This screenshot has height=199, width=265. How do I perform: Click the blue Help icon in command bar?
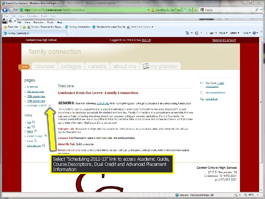(x=254, y=33)
